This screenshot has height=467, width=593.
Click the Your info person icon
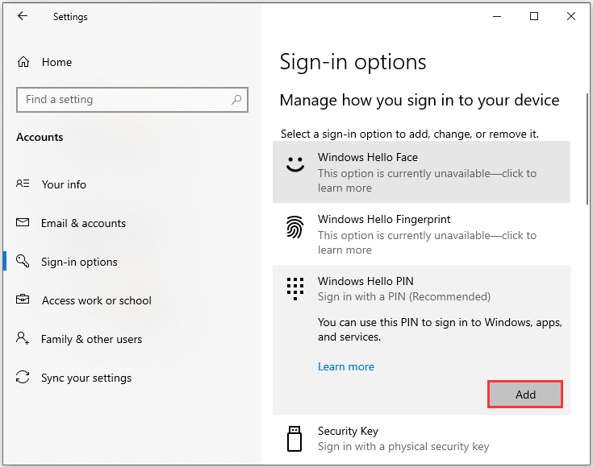tap(23, 184)
